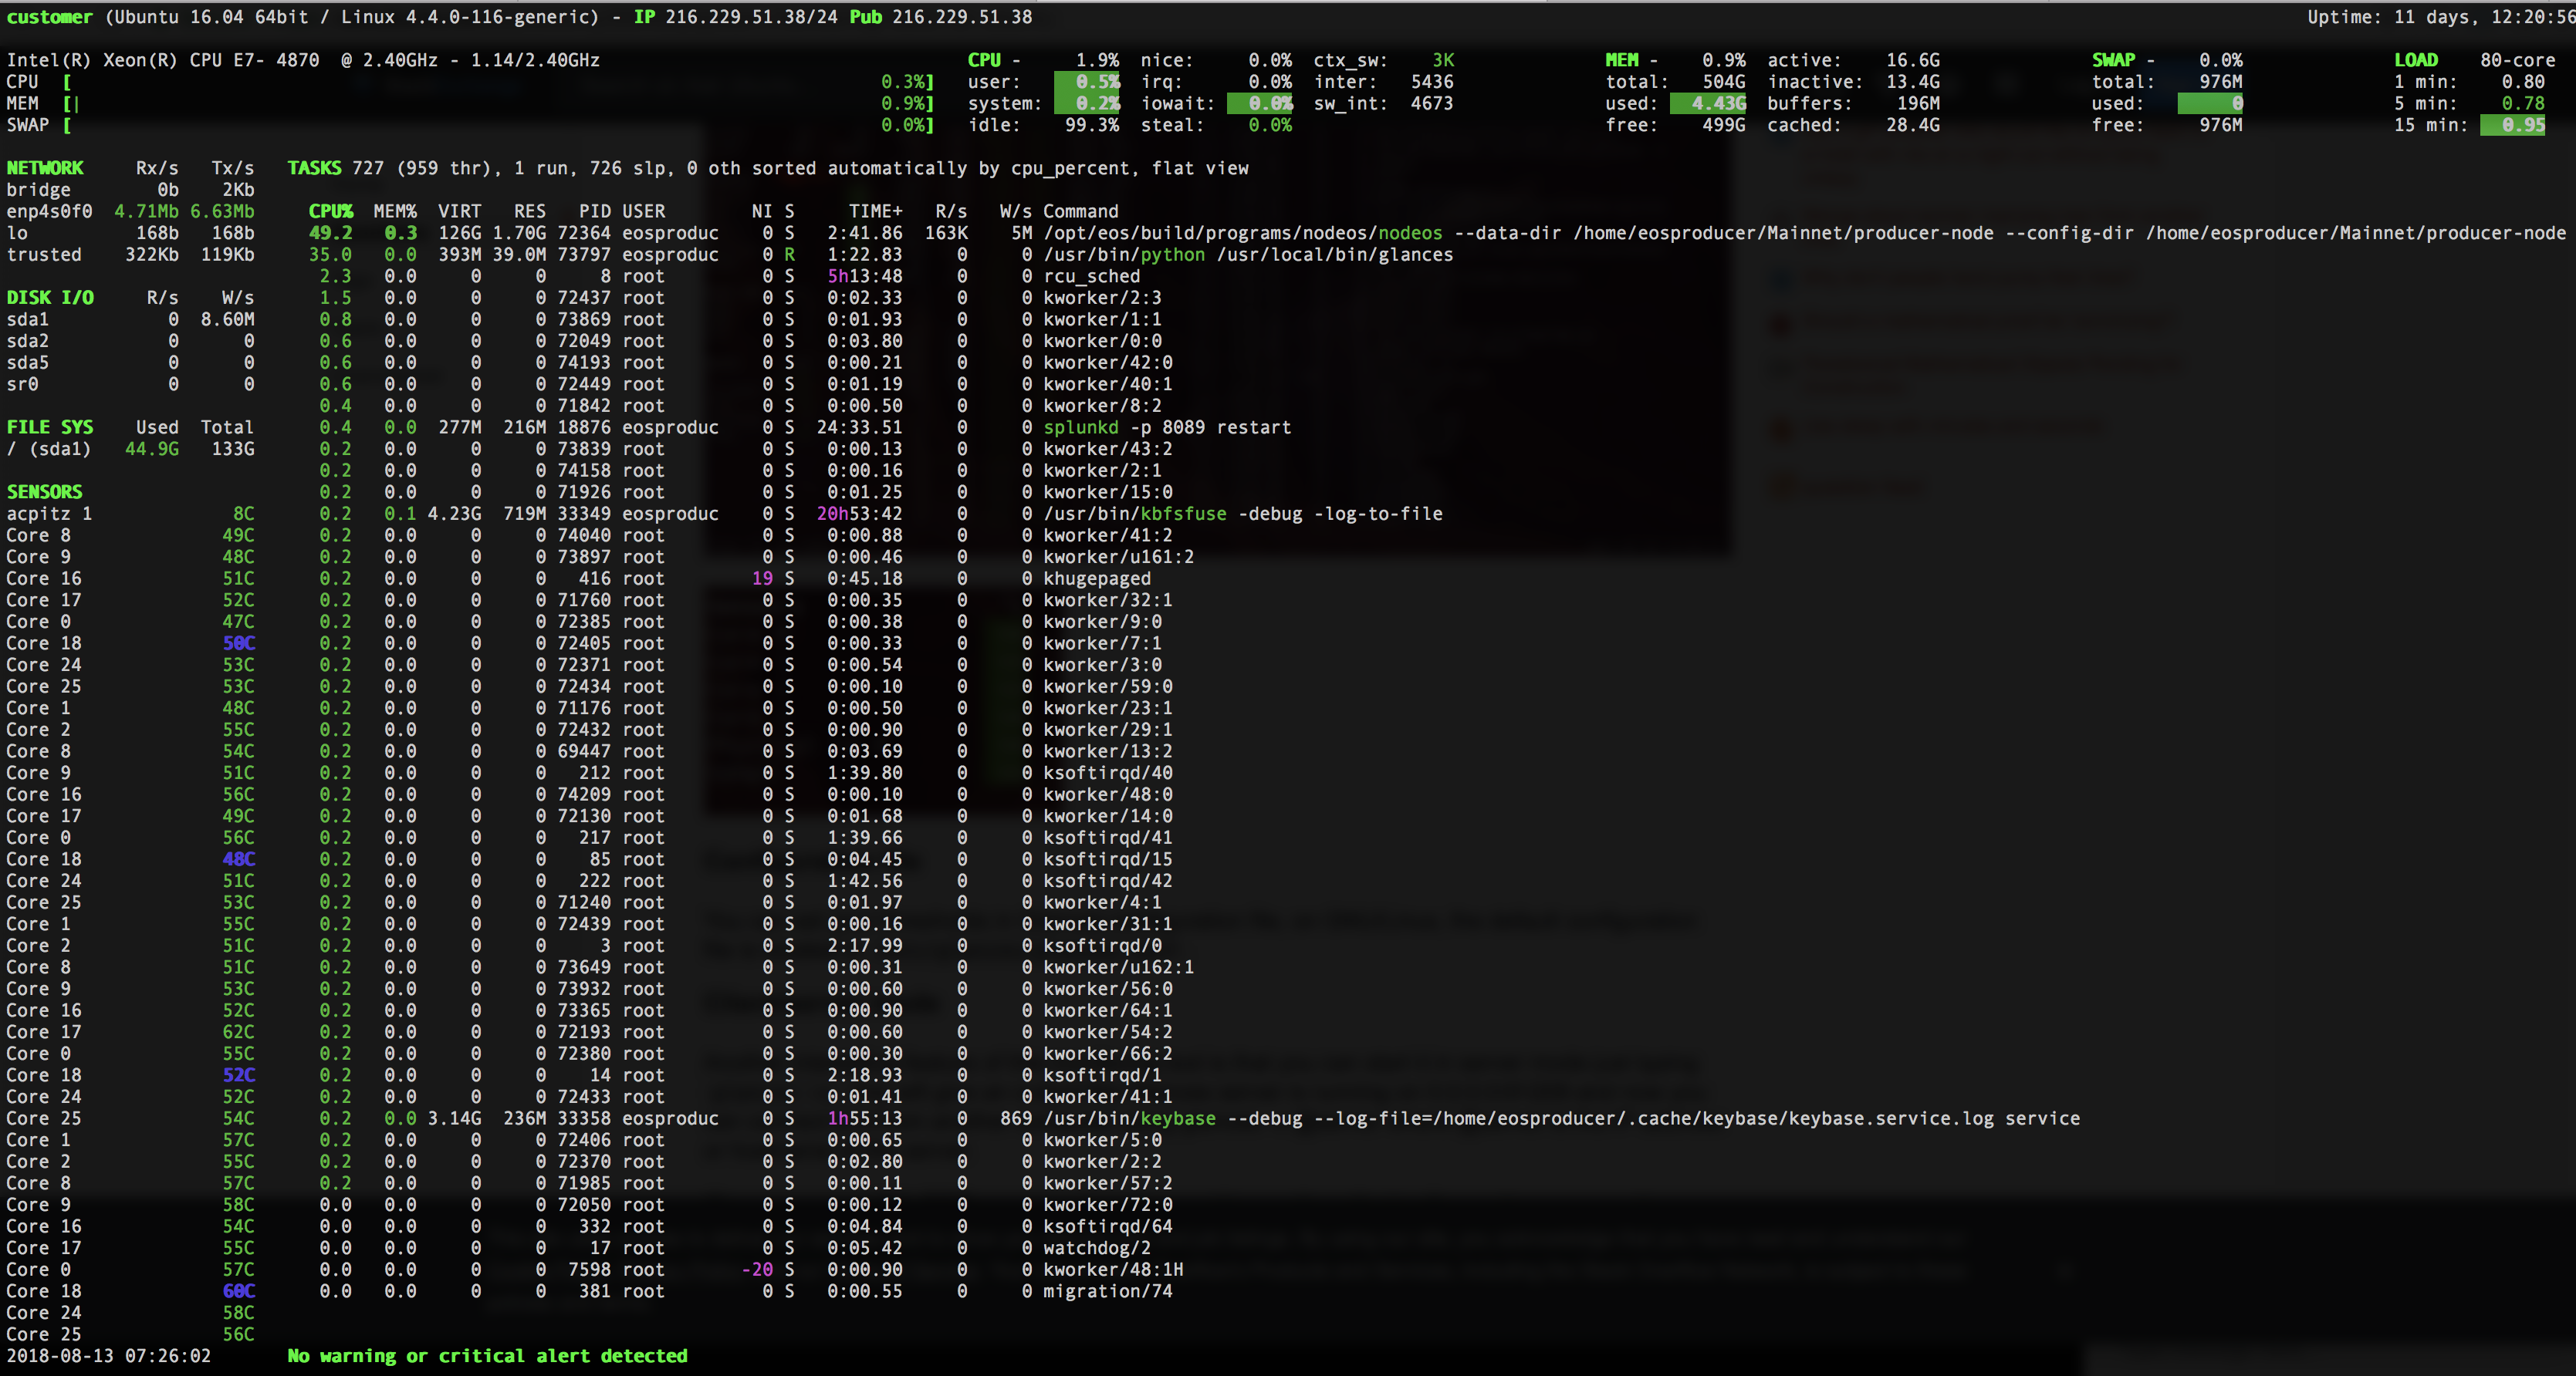
Task: Click the / (sda1) used 44.9G
Action: coord(152,449)
